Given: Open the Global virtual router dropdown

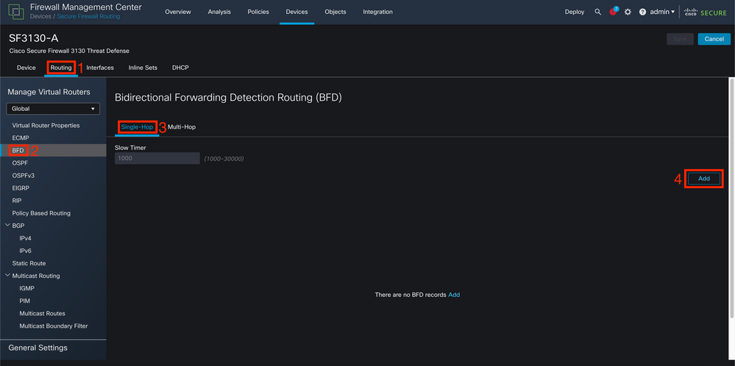Looking at the screenshot, I should [53, 109].
